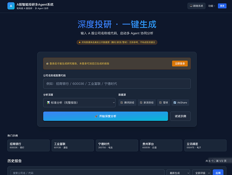Screen dimensions: 232x175
Task: Click the 数据源 label
Action: (x=122, y=95)
